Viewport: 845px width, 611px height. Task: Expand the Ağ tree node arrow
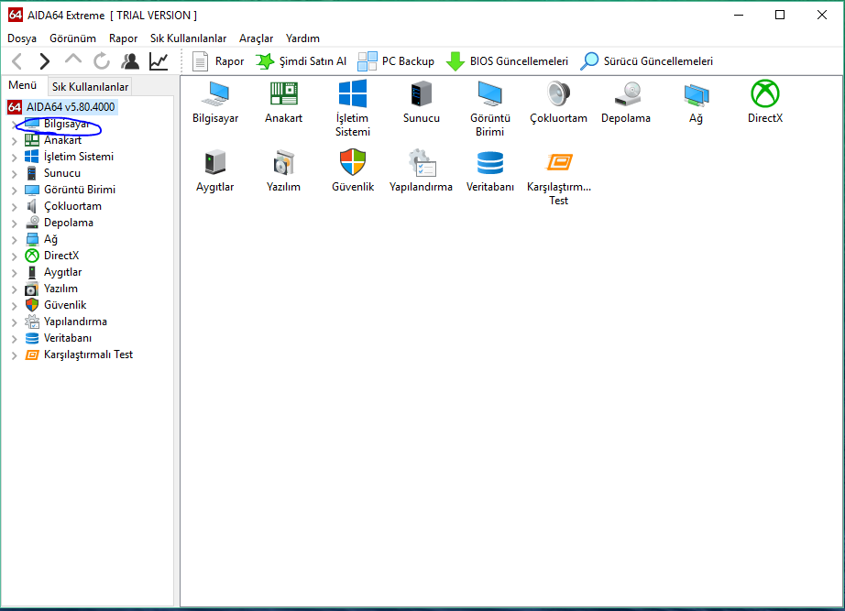(15, 240)
